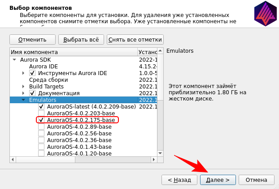This screenshot has width=279, height=189.
Task: Click the 1.0.0-5 version cell
Action: (x=148, y=73)
